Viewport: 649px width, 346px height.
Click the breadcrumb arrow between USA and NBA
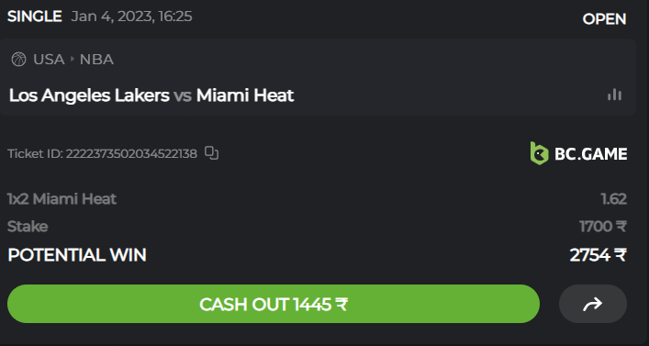point(73,59)
